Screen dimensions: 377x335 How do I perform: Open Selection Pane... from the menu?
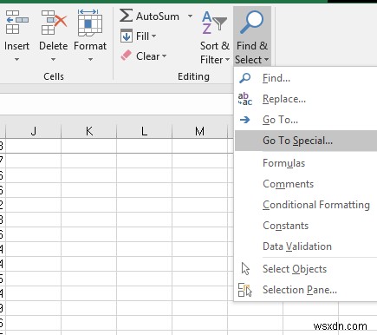coord(306,290)
